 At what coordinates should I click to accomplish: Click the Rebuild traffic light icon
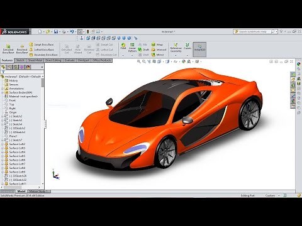tap(87, 31)
